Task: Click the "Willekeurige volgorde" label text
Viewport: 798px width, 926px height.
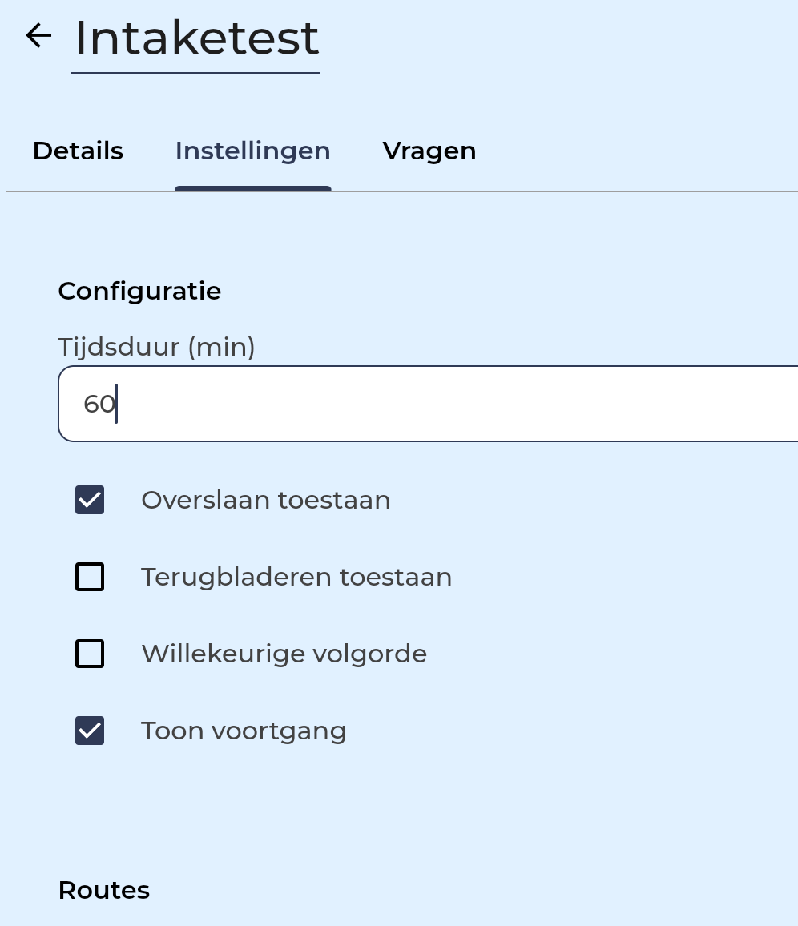Action: pos(284,654)
